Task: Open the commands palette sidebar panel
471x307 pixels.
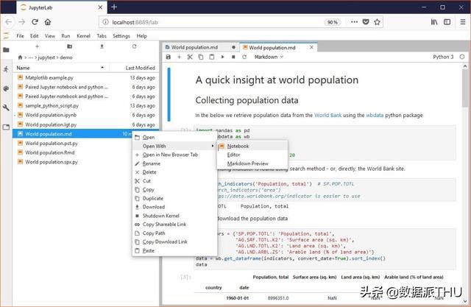Action: (x=6, y=88)
